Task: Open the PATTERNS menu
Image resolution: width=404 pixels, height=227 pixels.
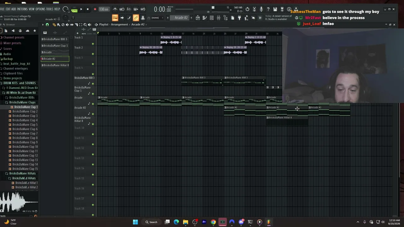Action: coord(22,9)
